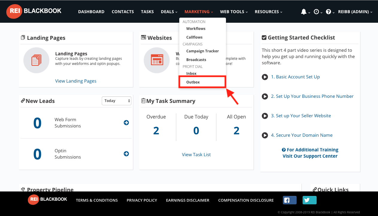
Task: Open Set up Your Seller Website link
Action: tap(301, 116)
